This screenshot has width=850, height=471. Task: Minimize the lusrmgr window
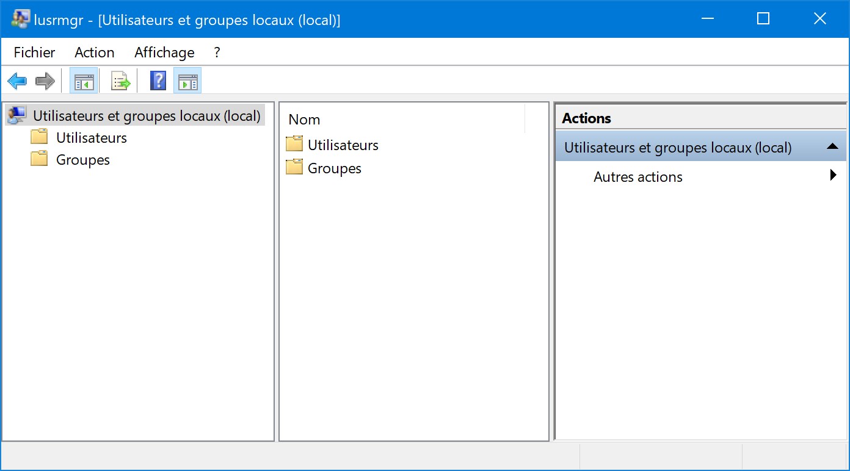click(x=707, y=19)
